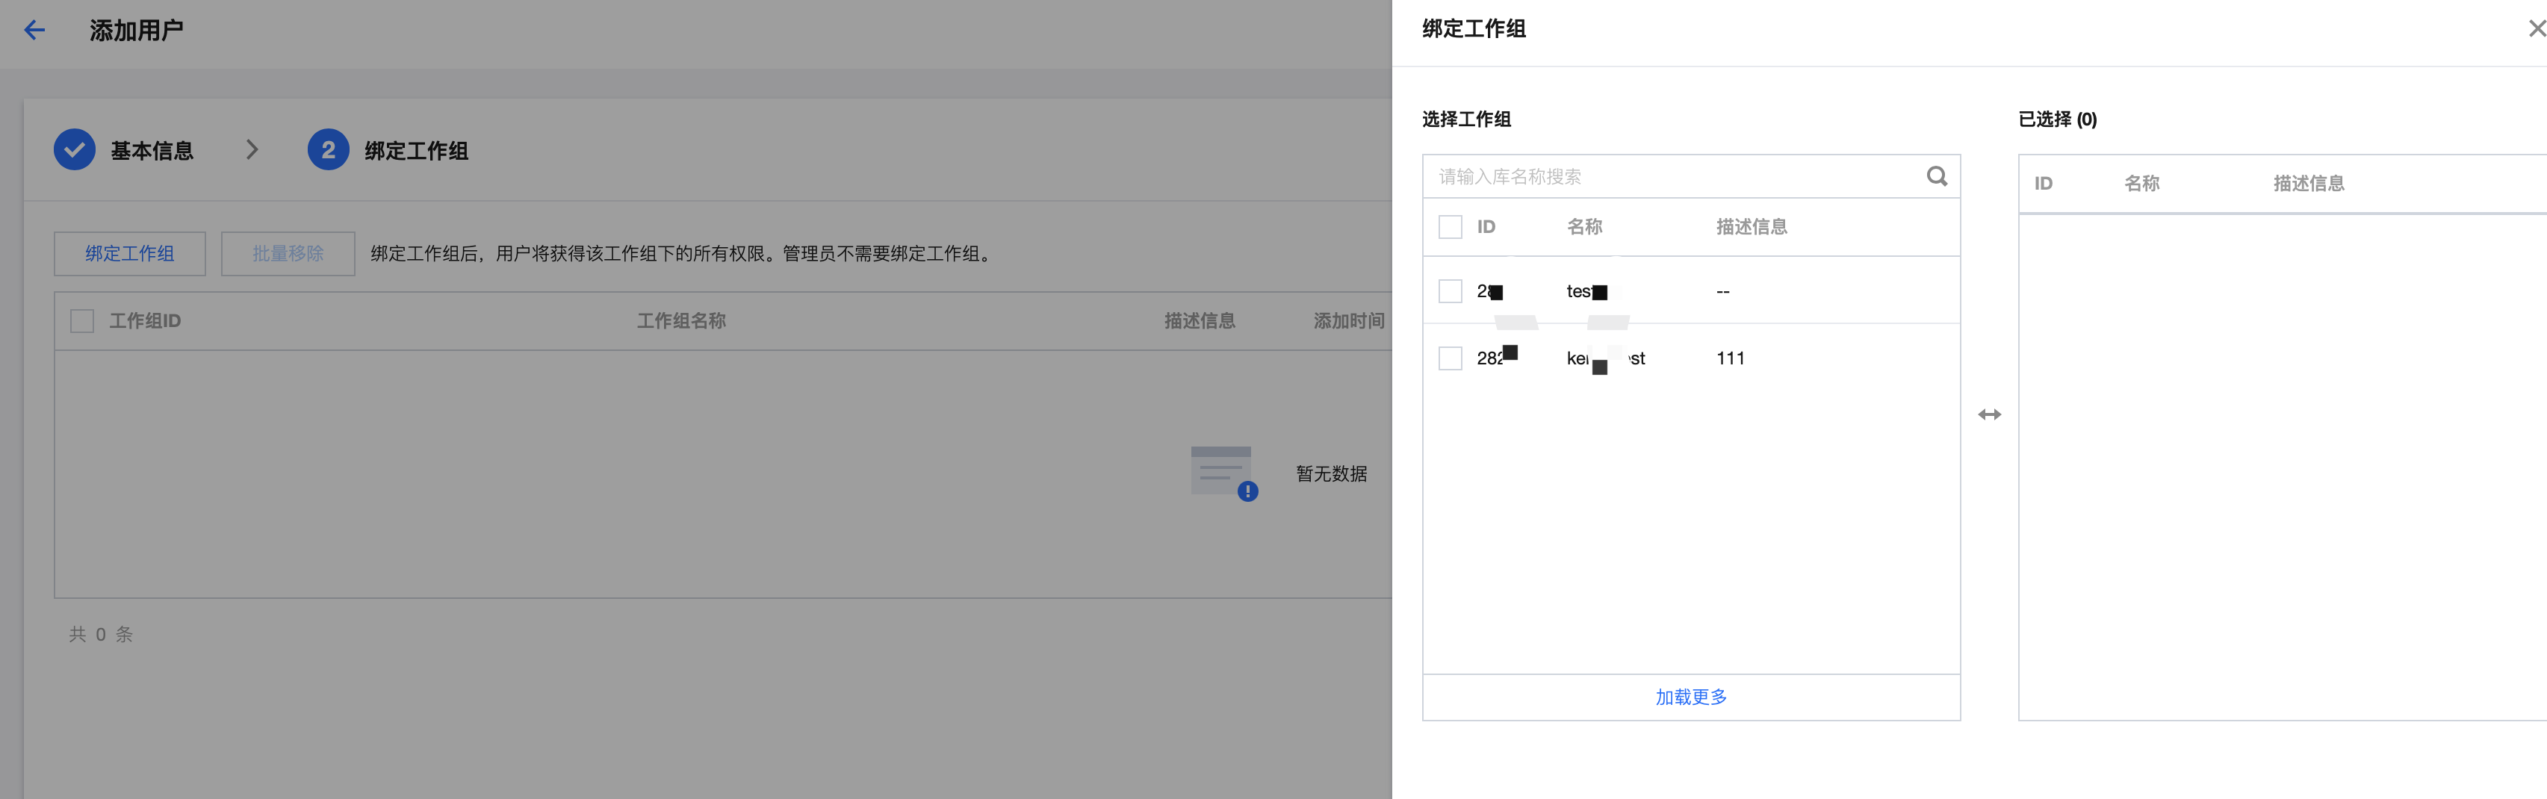Click the 绑定工作组 button
The height and width of the screenshot is (799, 2547).
click(x=129, y=254)
